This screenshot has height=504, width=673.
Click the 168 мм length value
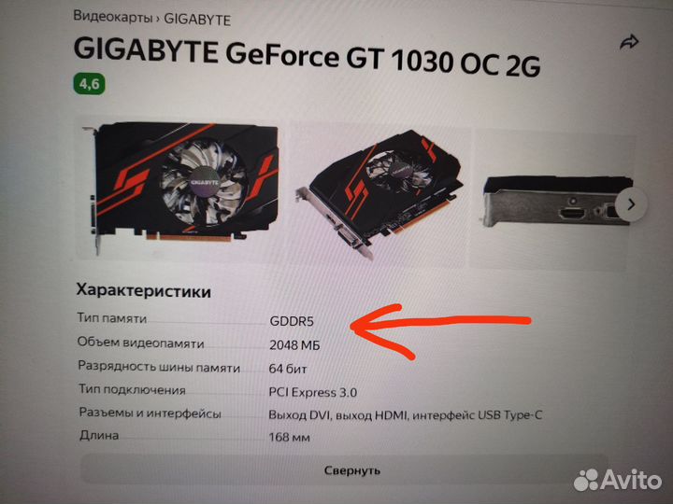289,437
